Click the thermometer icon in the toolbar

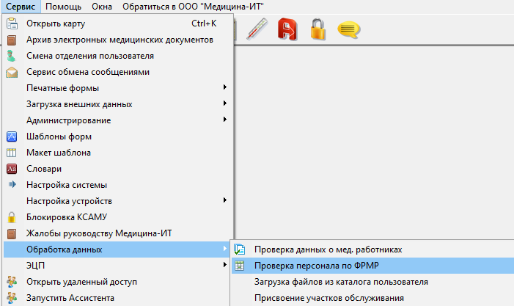[x=257, y=29]
